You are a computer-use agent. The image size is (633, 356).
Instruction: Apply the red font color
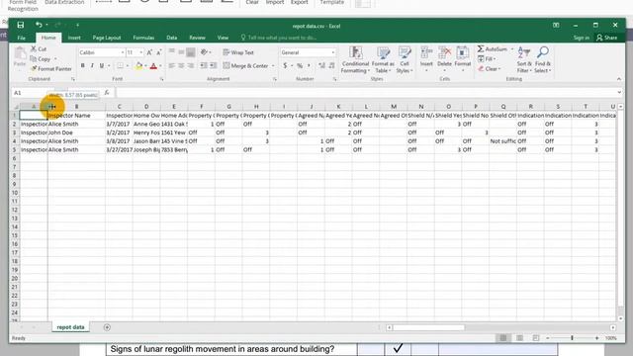pyautogui.click(x=153, y=66)
